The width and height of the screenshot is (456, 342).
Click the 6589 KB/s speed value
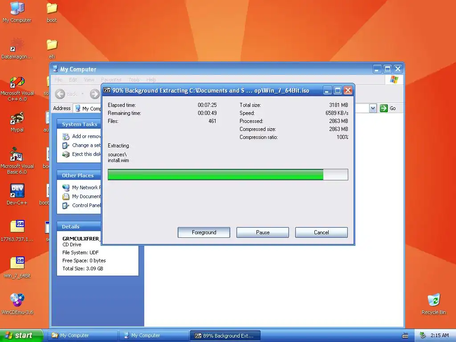[x=337, y=113]
